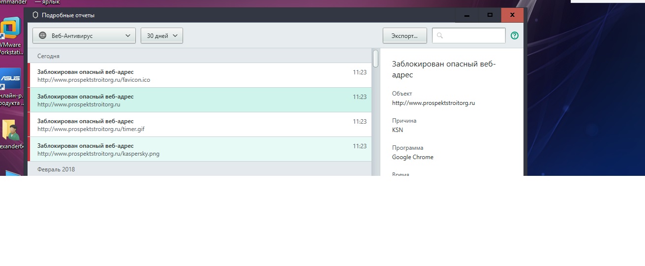Focus the report search field
This screenshot has height=266, width=645.
pyautogui.click(x=468, y=35)
